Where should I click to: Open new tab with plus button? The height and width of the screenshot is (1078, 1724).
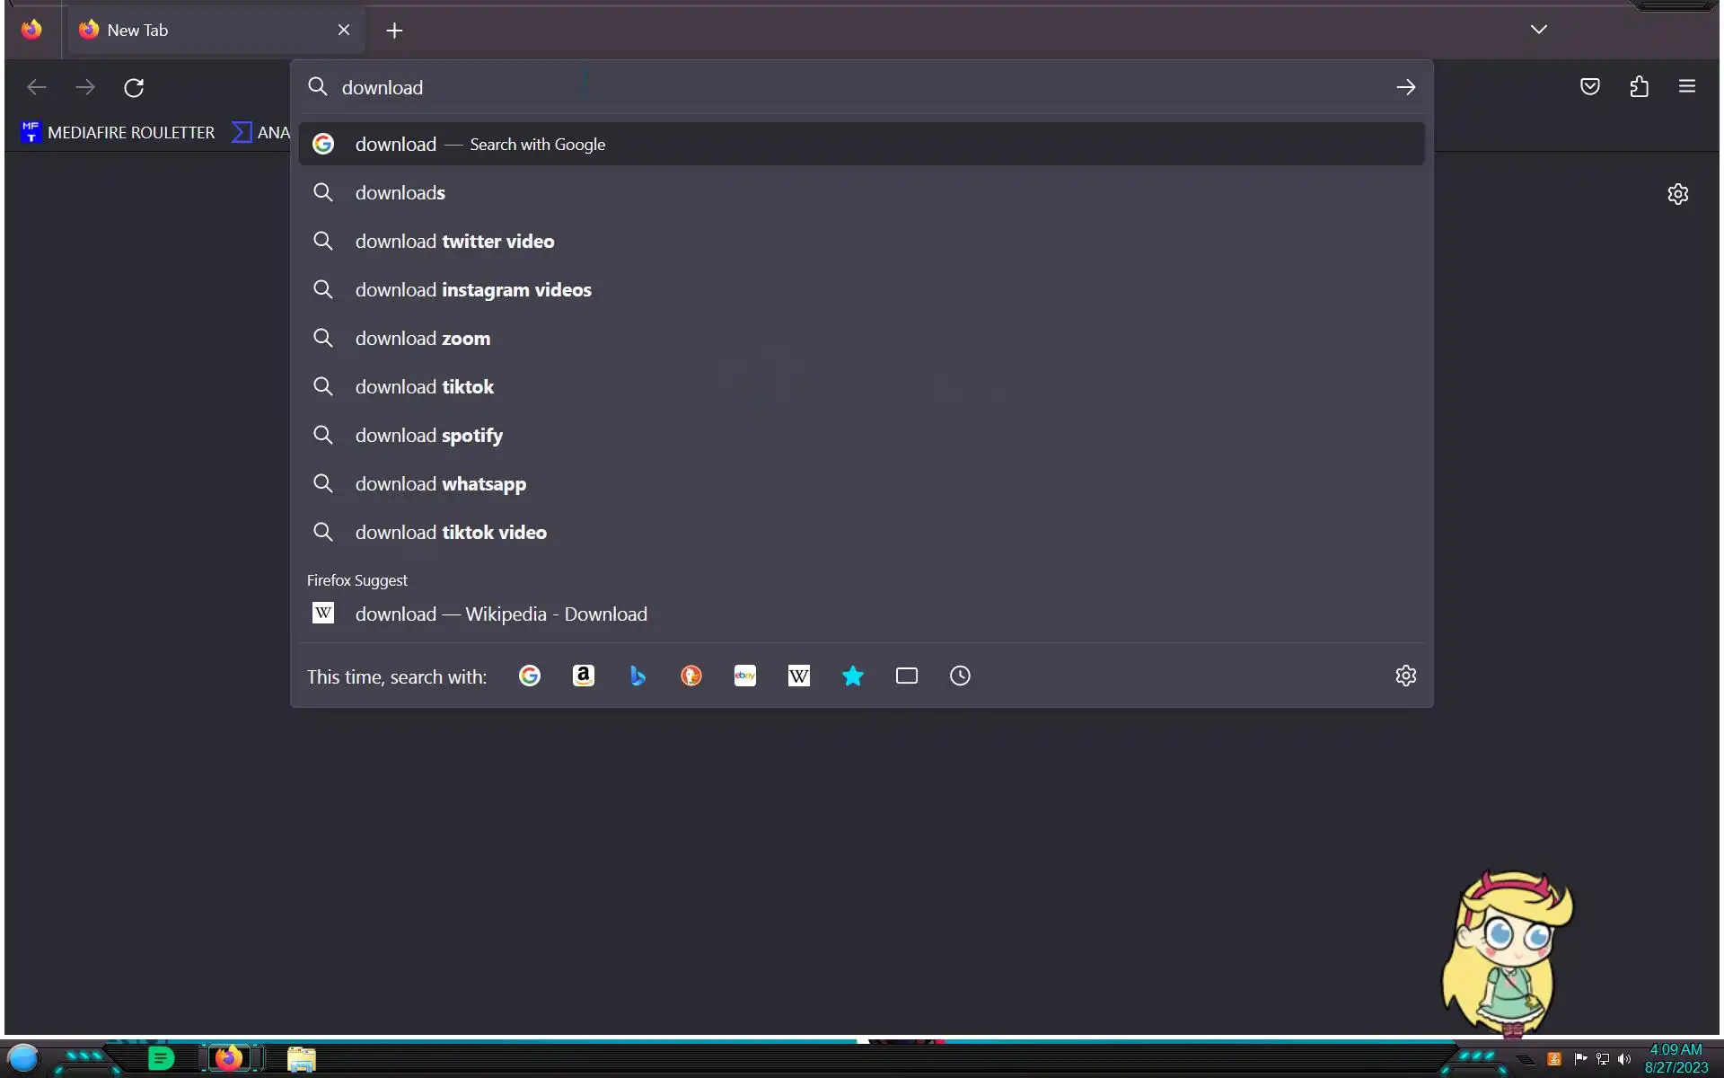(394, 31)
